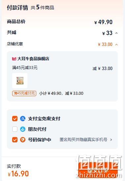Click the Tmall shop logo icon
Viewport: 125px width, 181px height.
pos(14,59)
